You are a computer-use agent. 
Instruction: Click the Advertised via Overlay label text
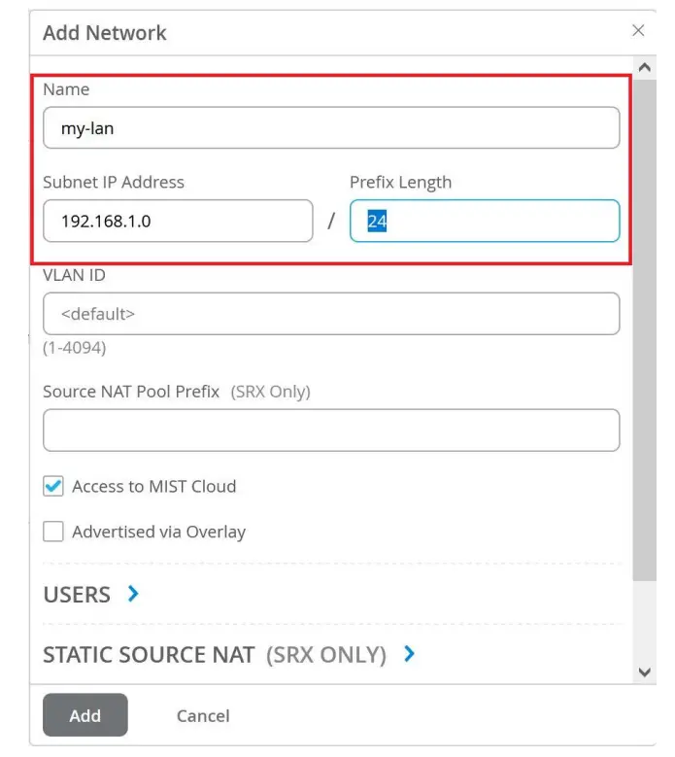pyautogui.click(x=158, y=532)
